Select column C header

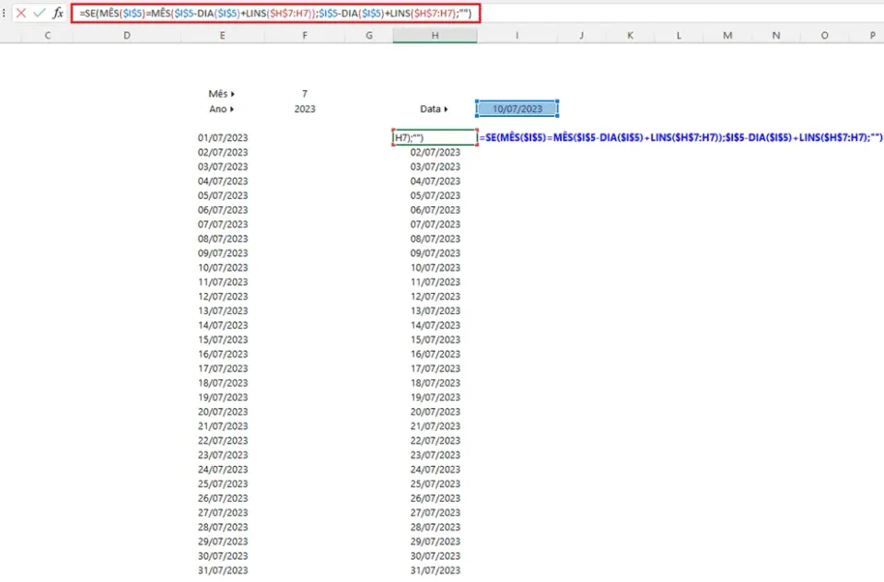pyautogui.click(x=47, y=36)
